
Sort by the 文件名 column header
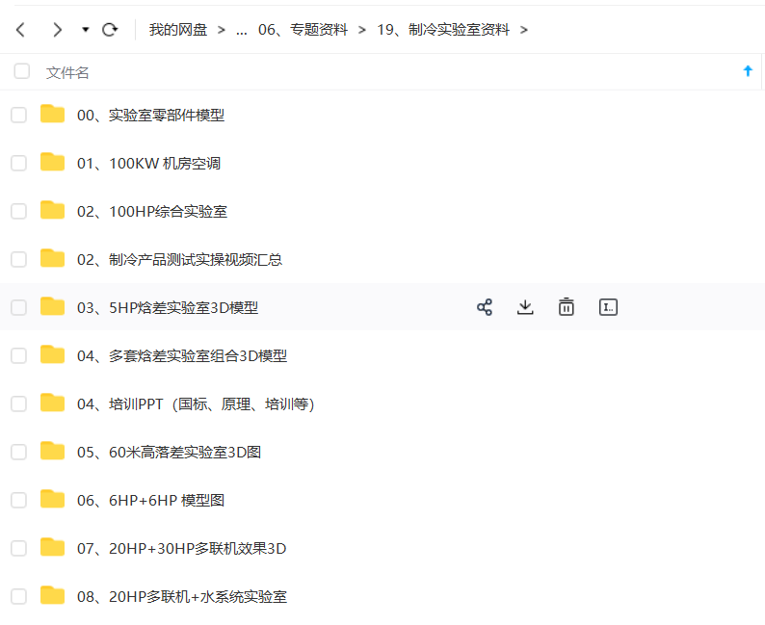pyautogui.click(x=67, y=72)
